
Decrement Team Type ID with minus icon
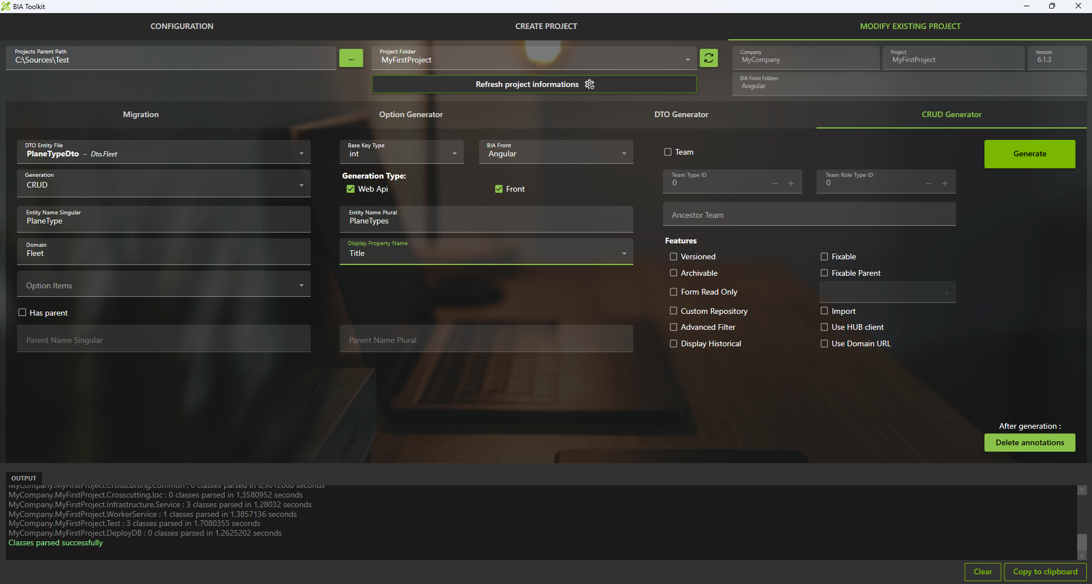pos(775,183)
